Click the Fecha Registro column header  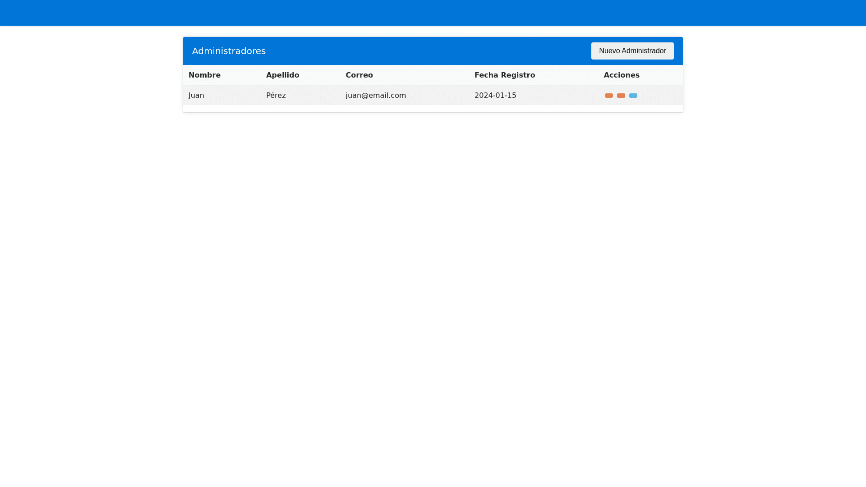click(504, 75)
